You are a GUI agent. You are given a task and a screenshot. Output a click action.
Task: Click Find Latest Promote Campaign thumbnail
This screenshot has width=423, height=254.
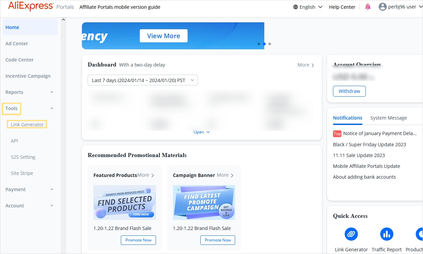point(204,203)
